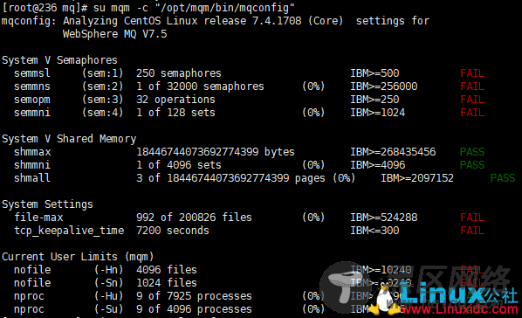
Task: Select the text "WebSphere MQ V7.5"
Action: 115,34
